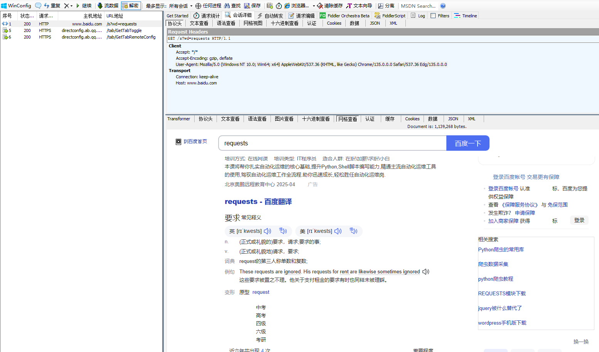Click the URL地址 column header
This screenshot has height=352, width=599.
[x=133, y=16]
